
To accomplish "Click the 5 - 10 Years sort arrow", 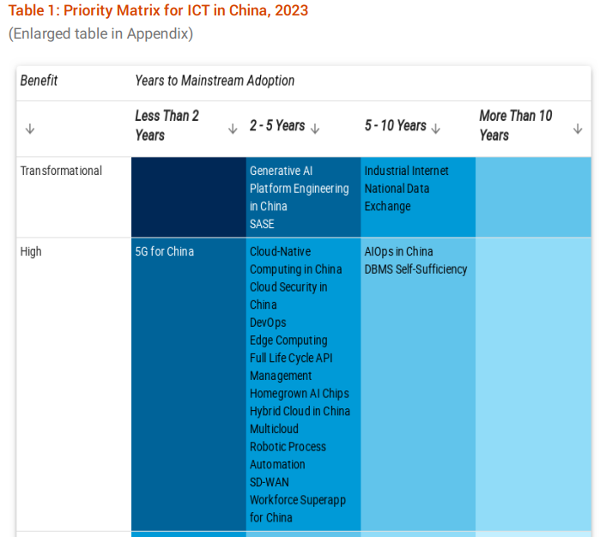I will [435, 129].
